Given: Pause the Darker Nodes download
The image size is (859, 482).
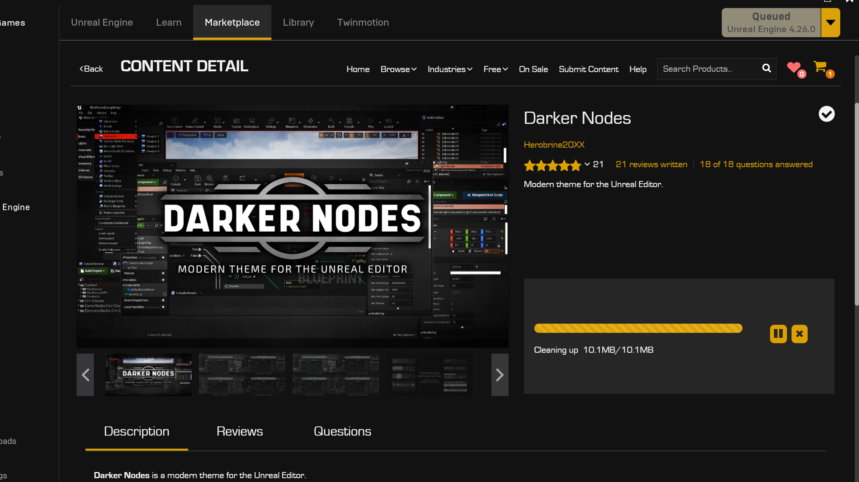Looking at the screenshot, I should point(778,334).
